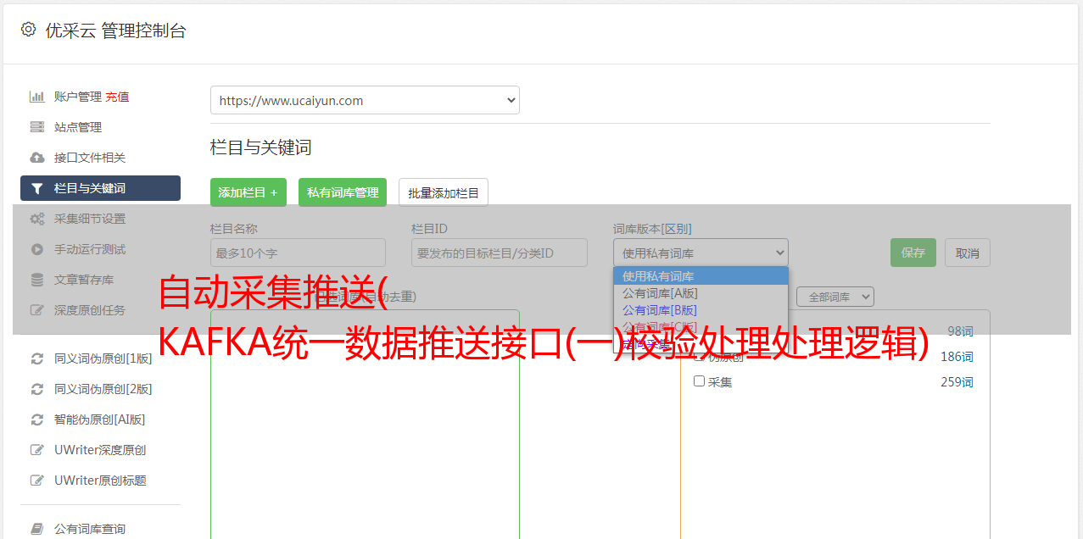Click the bar chart icon for 账户管理
1083x539 pixels.
pyautogui.click(x=37, y=97)
